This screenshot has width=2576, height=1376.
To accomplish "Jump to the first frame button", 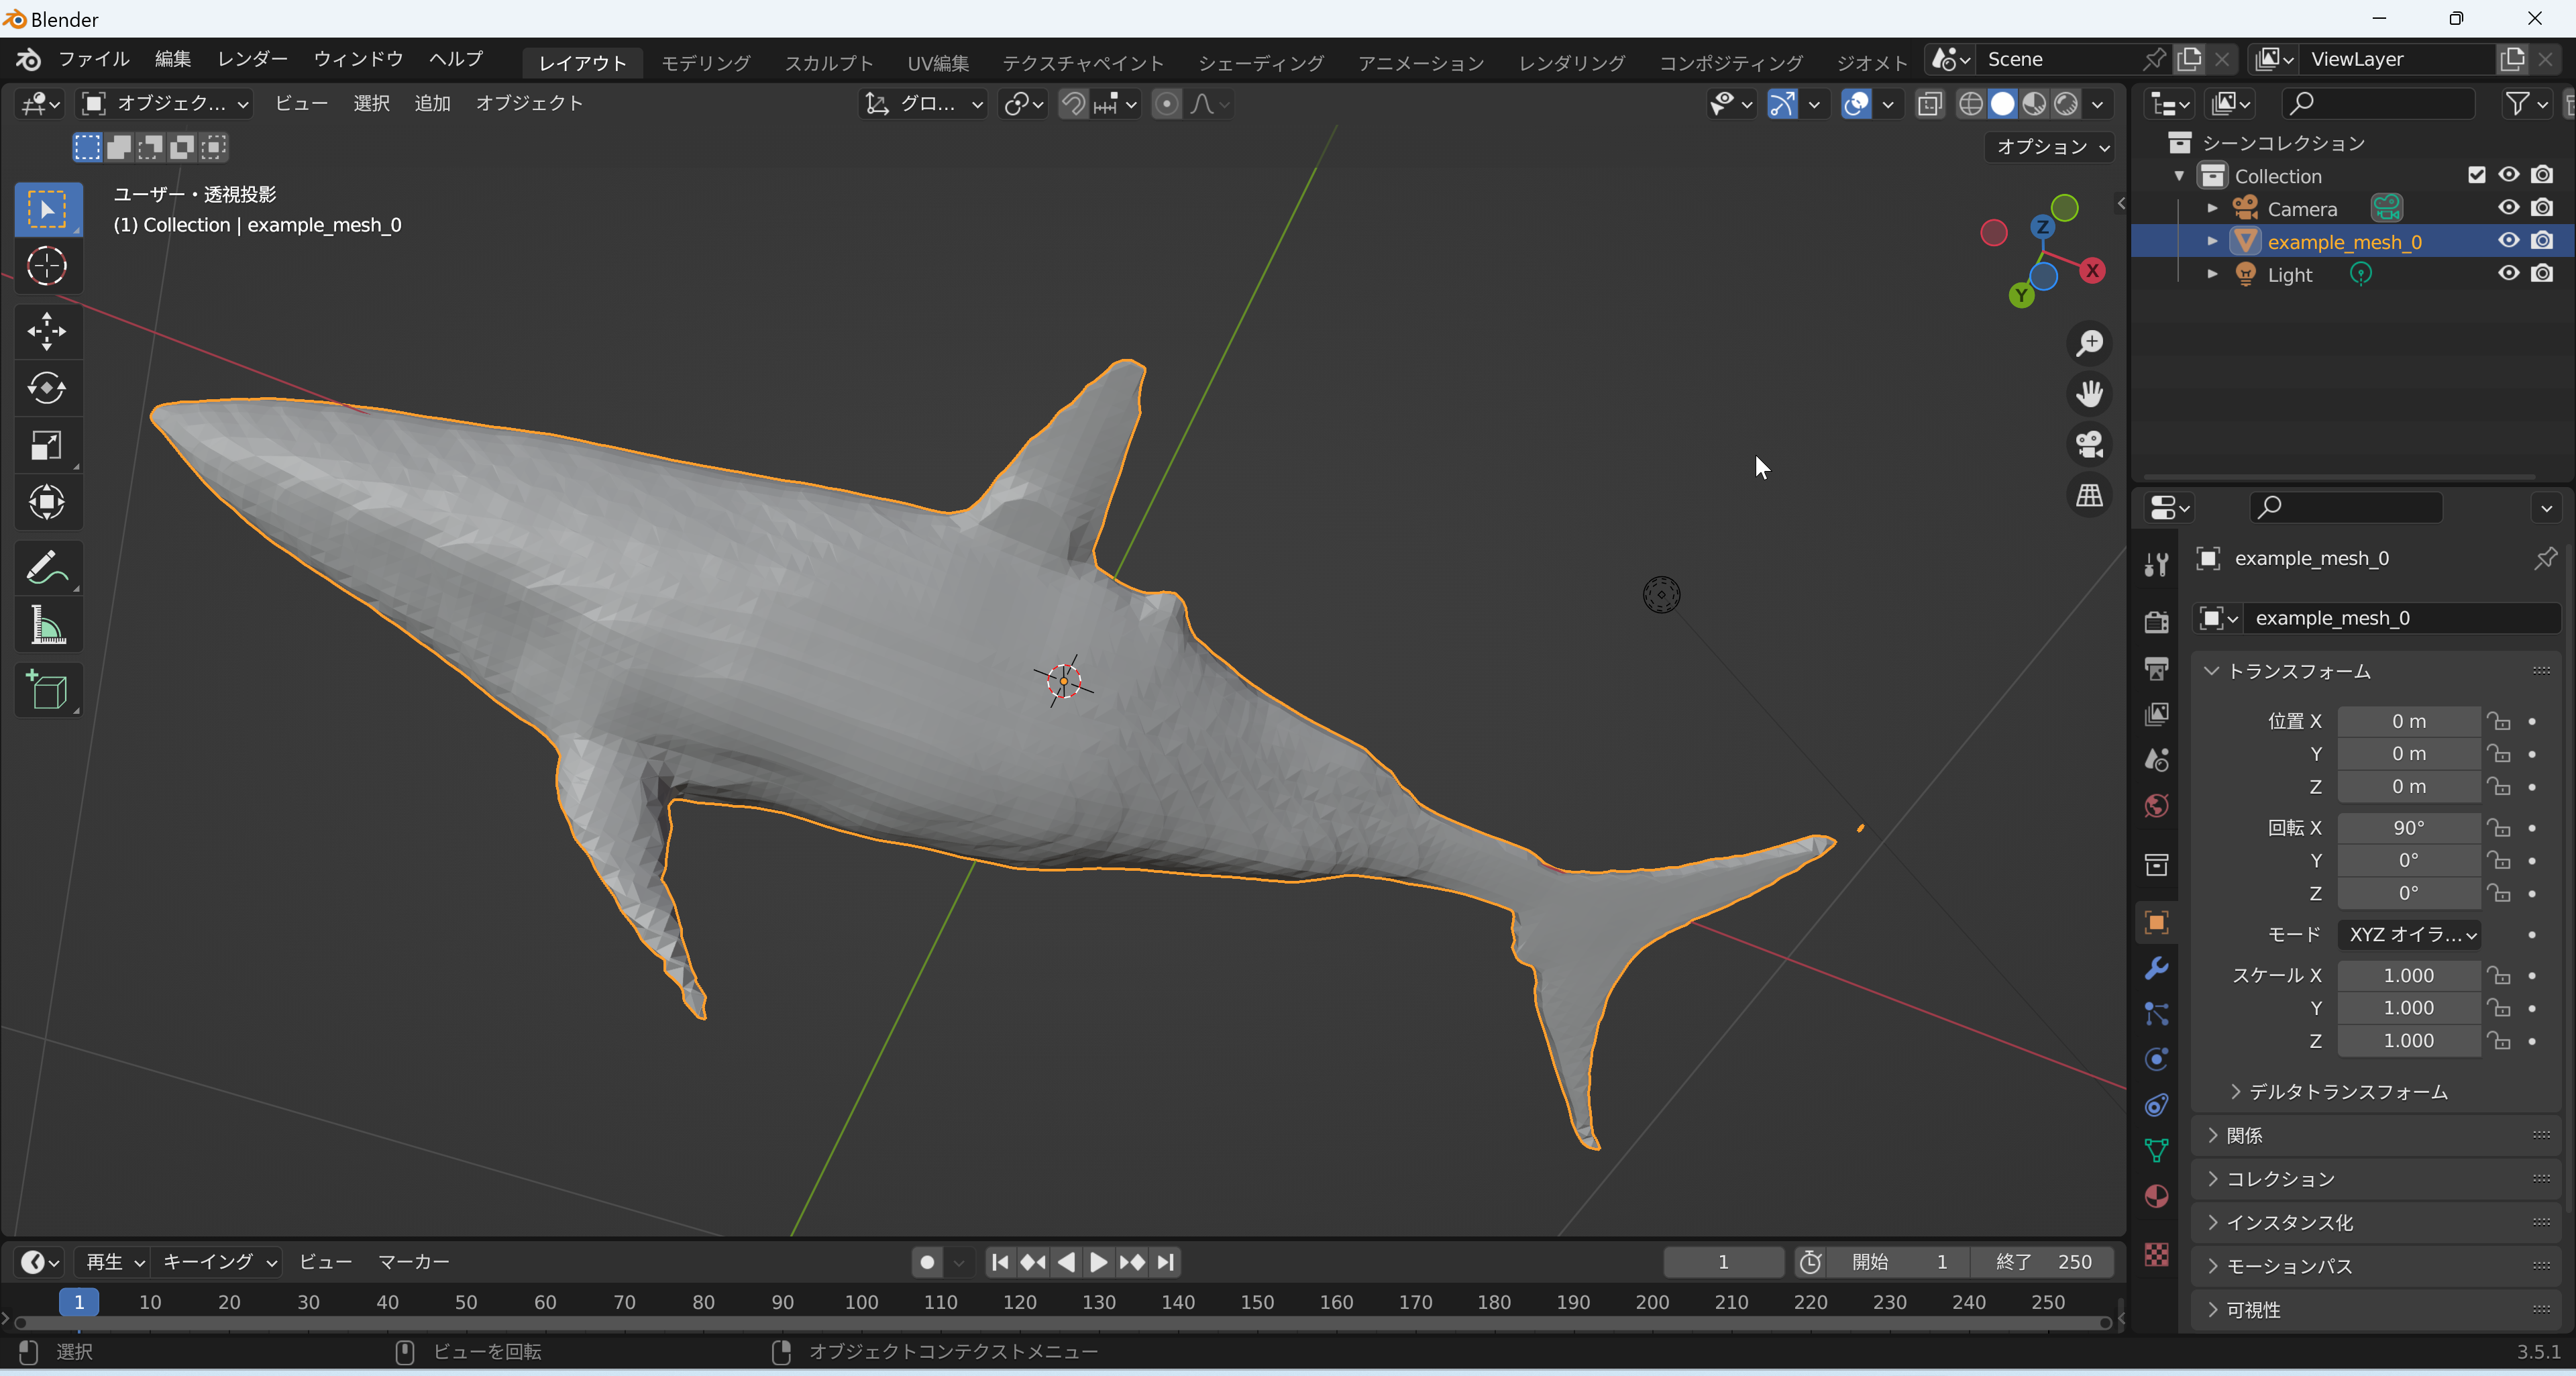I will coord(999,1262).
